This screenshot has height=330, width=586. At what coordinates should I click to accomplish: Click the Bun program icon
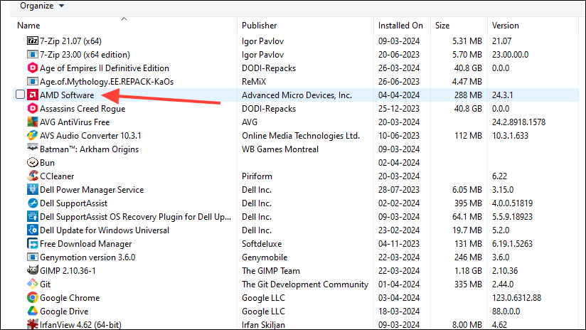coord(33,162)
